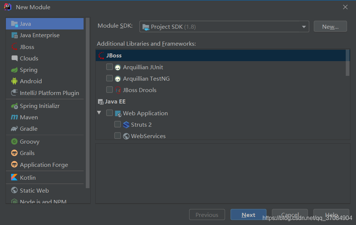Click the Application Forge icon
Viewport: 356px width, 225px height.
14,164
